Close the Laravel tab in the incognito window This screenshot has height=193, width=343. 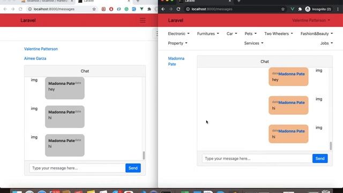coord(230,1)
